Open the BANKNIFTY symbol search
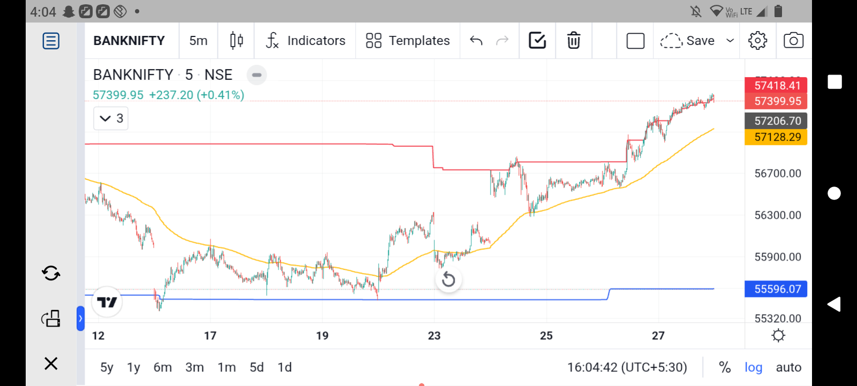Image resolution: width=857 pixels, height=386 pixels. pyautogui.click(x=129, y=41)
